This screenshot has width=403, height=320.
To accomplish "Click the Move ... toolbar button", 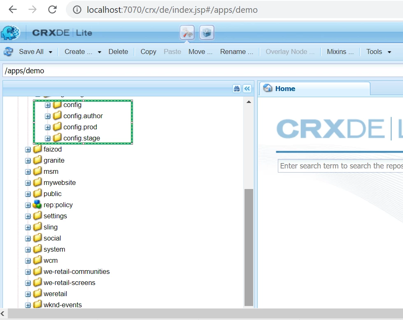I will point(200,52).
